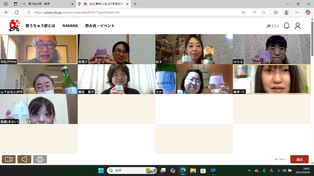
Task: Close the 酔うちゅう部 - 検索 tab
Action: tap(73, 4)
